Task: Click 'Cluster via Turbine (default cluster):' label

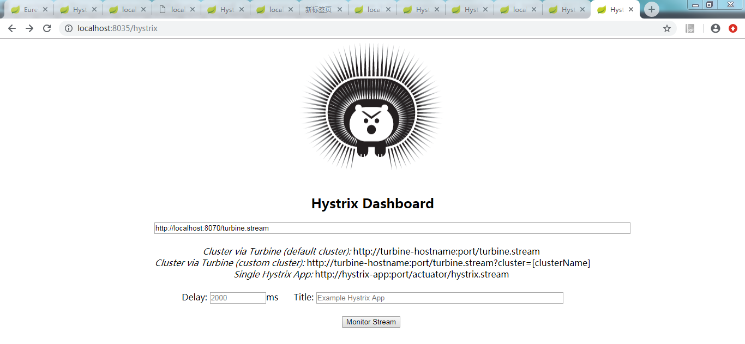Action: tap(277, 252)
